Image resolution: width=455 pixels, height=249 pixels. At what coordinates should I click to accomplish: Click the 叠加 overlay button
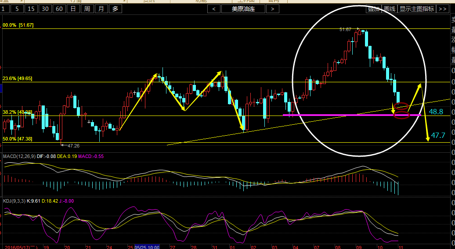pyautogui.click(x=373, y=9)
